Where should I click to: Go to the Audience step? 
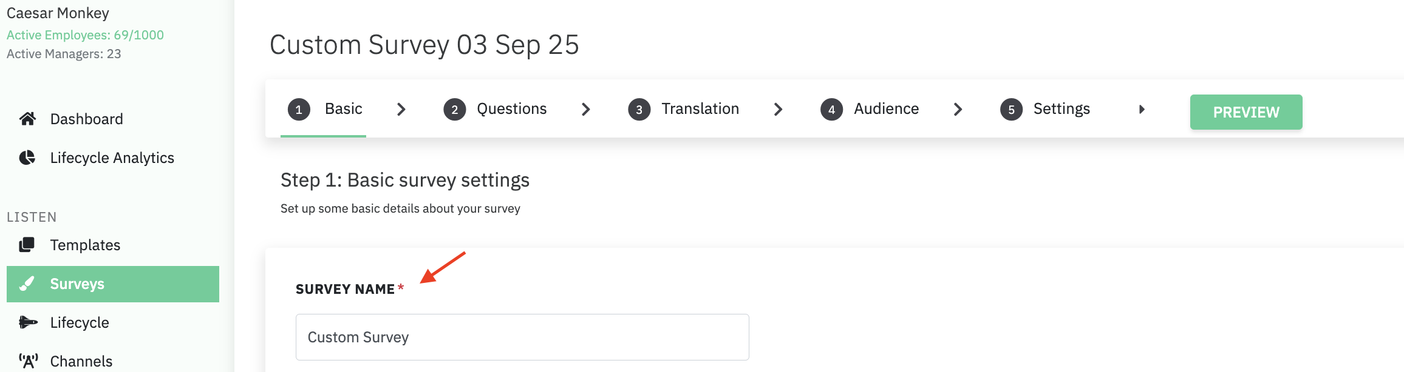pyautogui.click(x=886, y=109)
